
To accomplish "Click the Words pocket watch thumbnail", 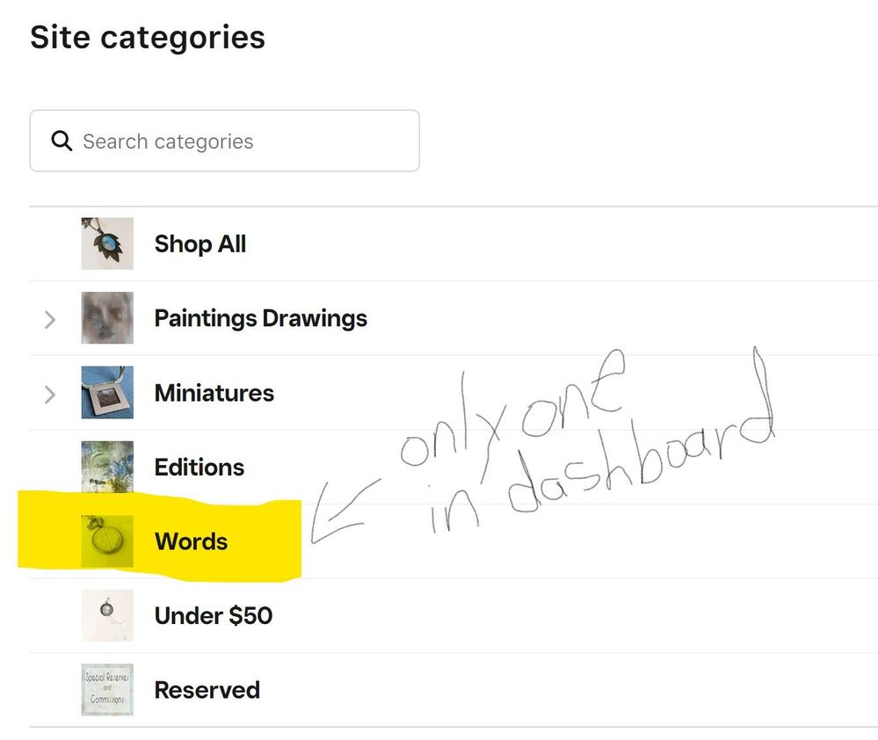I will click(106, 541).
